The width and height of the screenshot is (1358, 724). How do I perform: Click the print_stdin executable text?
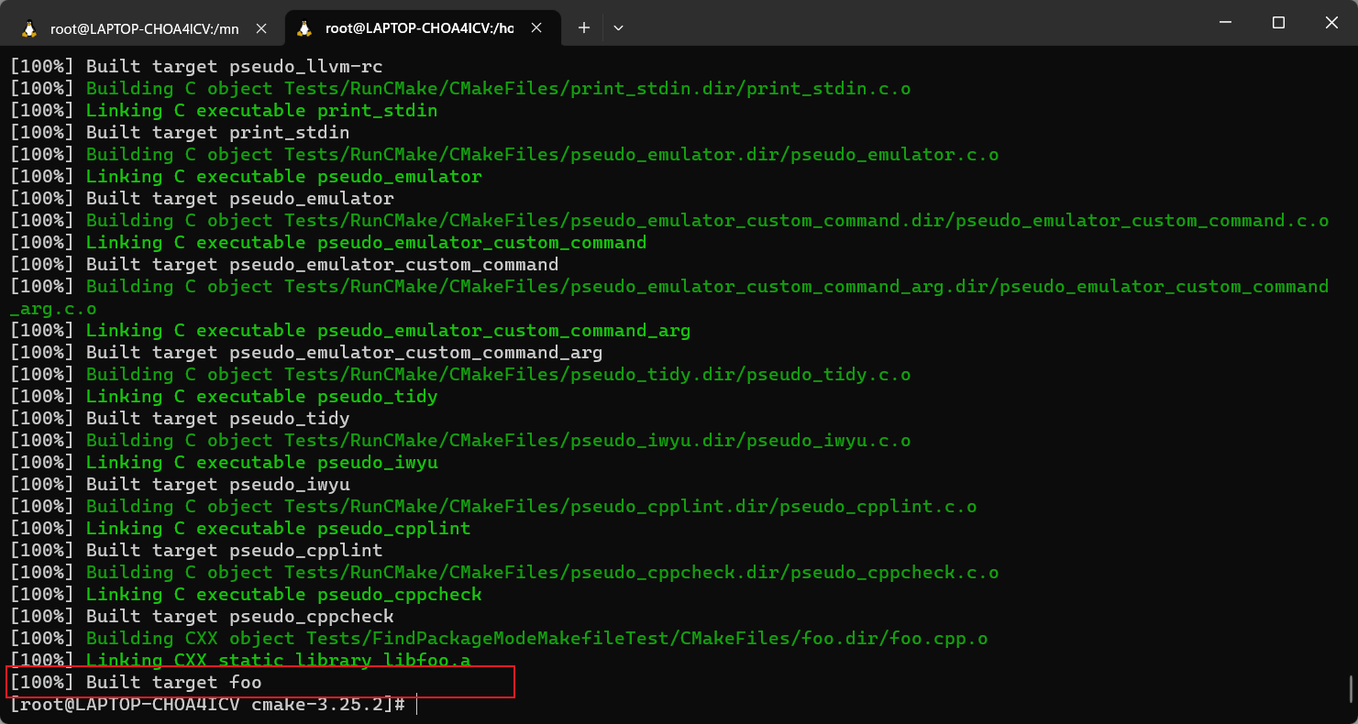point(377,110)
